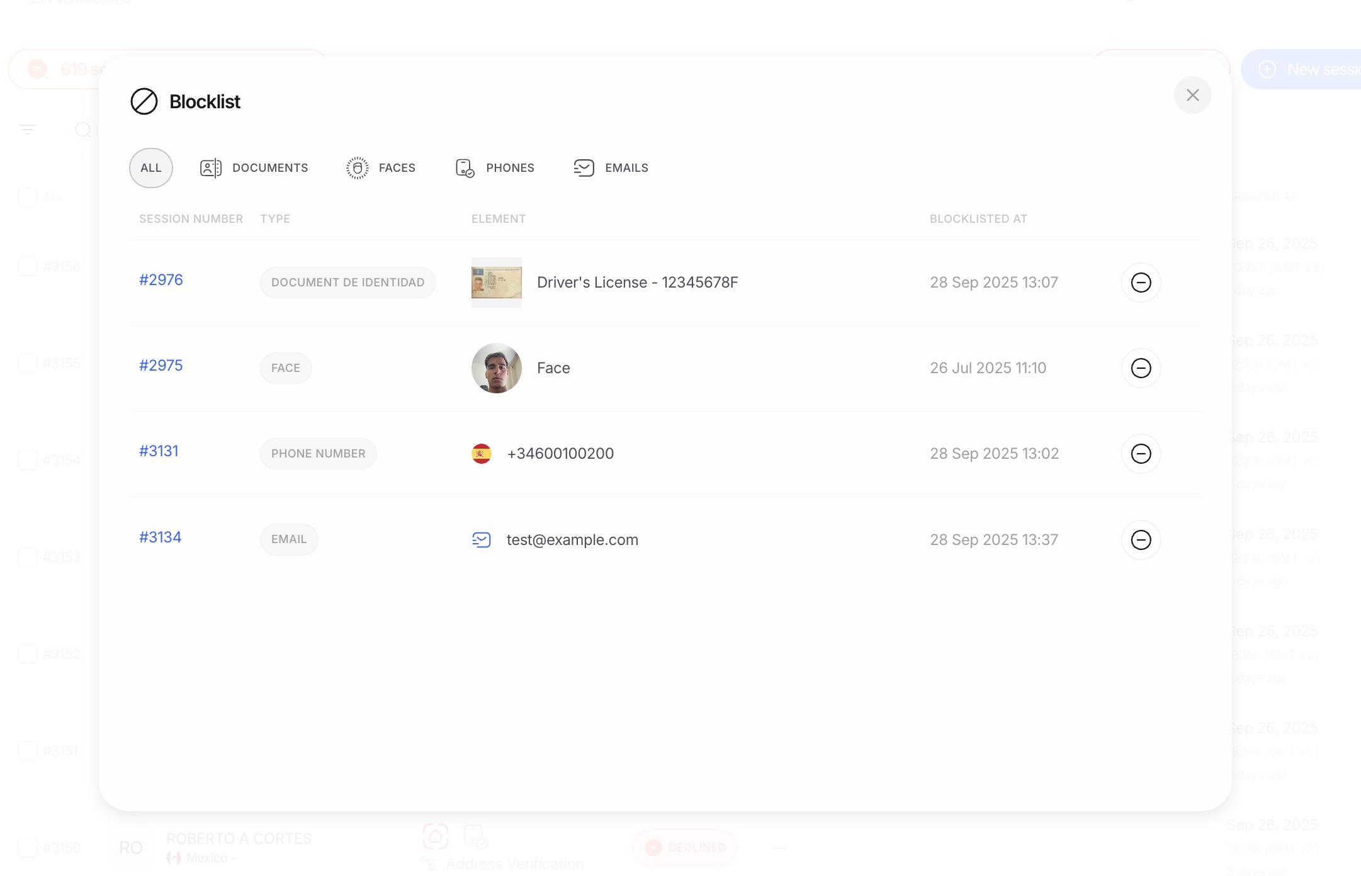Screen dimensions: 1361x876
Task: Click the date 28 Sep 2025 13:07
Action: [994, 283]
